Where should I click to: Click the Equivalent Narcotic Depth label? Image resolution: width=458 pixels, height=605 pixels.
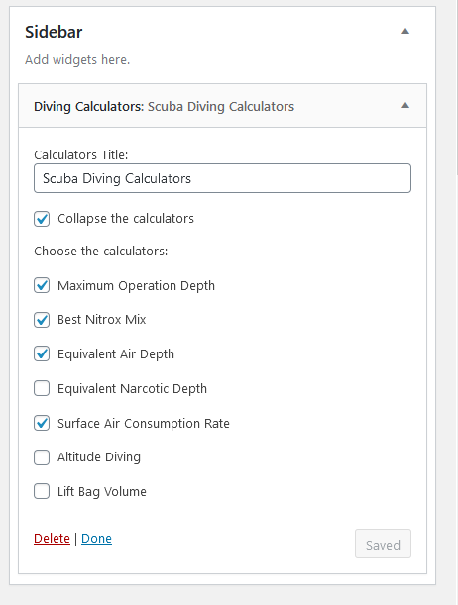[132, 388]
